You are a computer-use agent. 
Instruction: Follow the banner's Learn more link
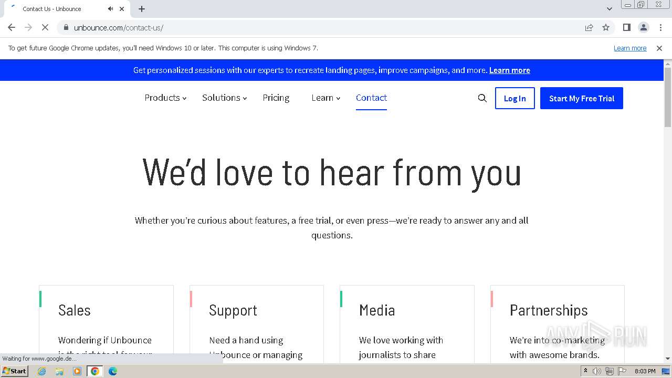(x=510, y=70)
